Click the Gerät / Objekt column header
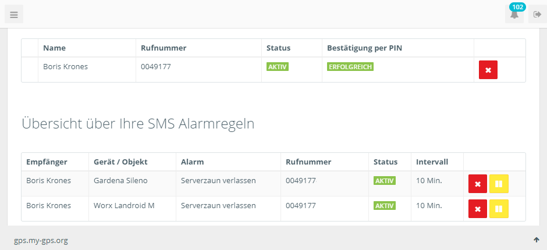Screen dimensions: 547x250 pos(120,162)
